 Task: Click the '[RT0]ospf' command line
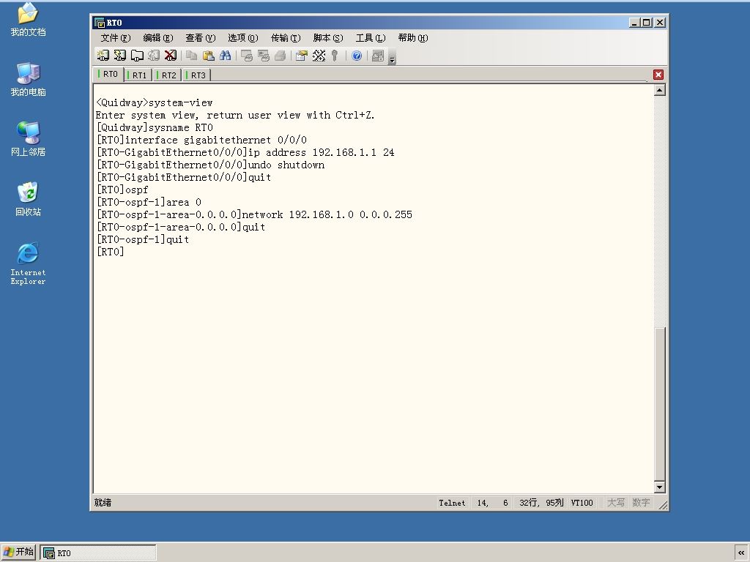coord(122,190)
